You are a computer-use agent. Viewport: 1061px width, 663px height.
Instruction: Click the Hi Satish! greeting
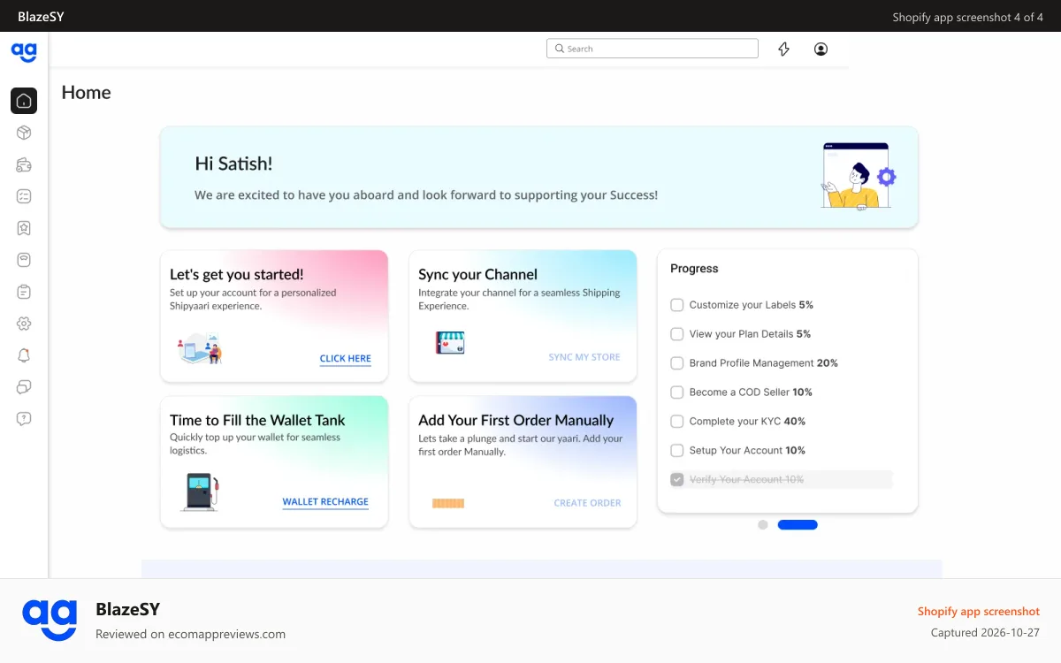click(233, 164)
